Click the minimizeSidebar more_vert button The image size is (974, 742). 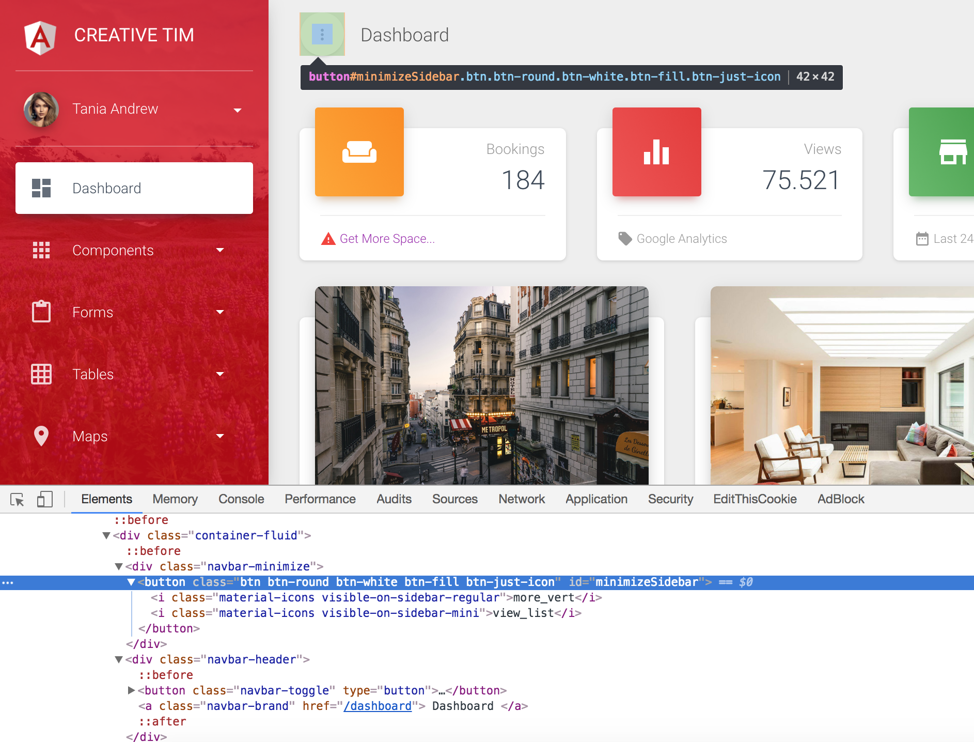[x=321, y=34]
